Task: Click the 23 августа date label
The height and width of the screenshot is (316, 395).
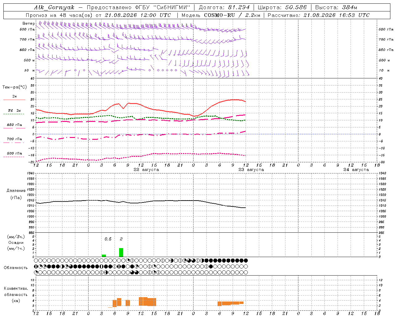Action: (251, 170)
